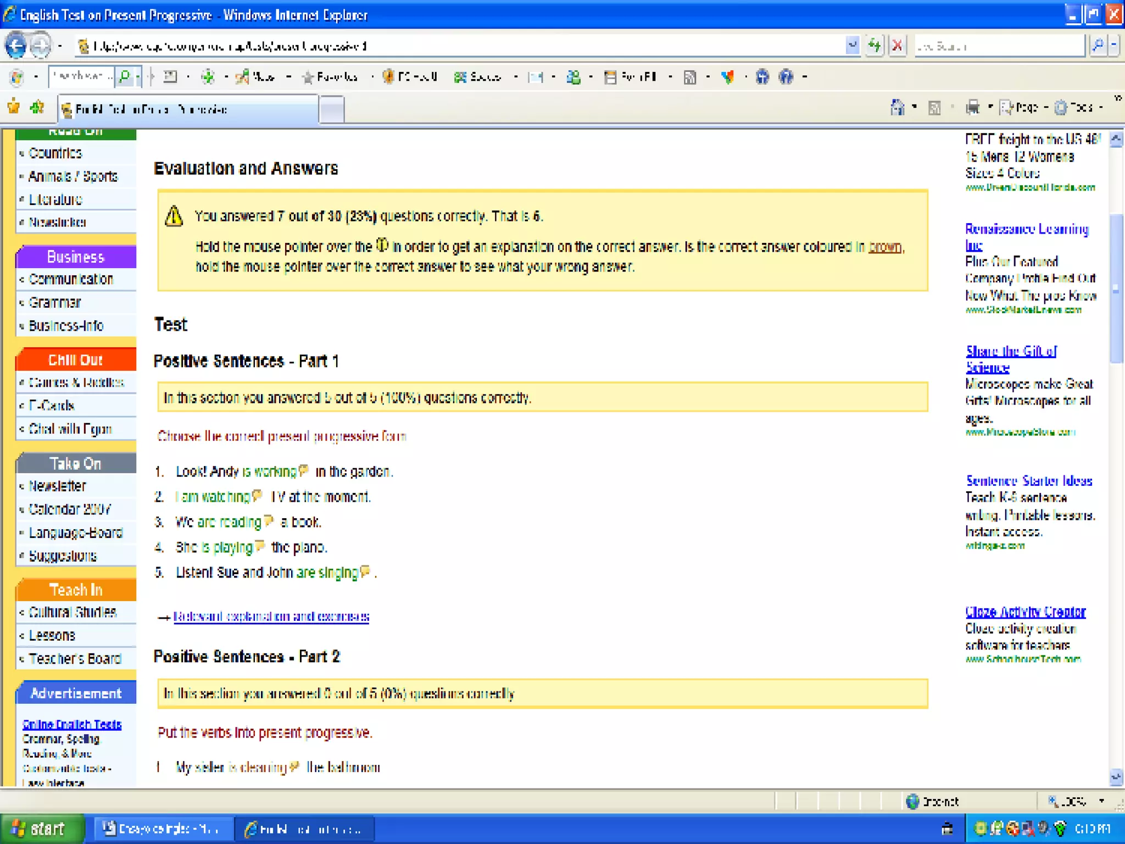Click the Windows start button
The width and height of the screenshot is (1125, 844).
(x=40, y=829)
